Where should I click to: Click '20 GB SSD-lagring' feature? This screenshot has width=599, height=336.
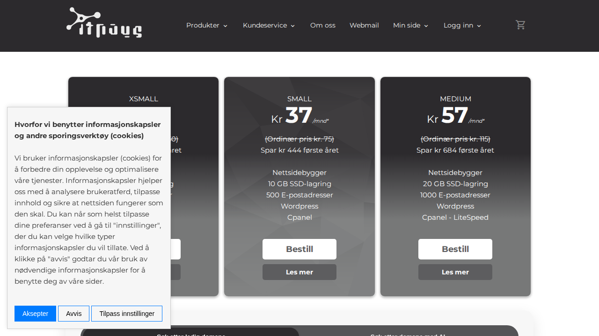click(455, 184)
